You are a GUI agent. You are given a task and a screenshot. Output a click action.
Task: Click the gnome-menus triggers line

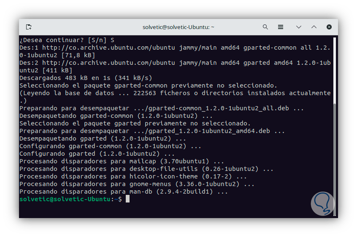[x=137, y=184]
